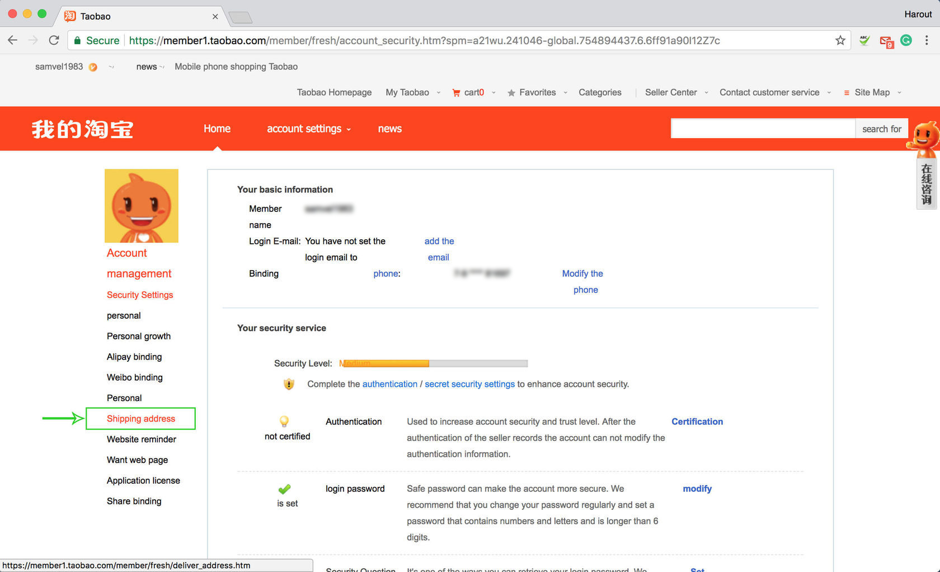
Task: Click the Certification link for authentication
Action: (697, 422)
